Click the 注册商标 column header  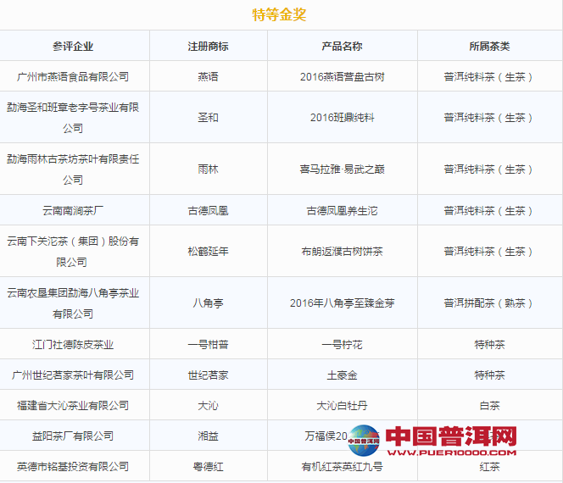pyautogui.click(x=209, y=46)
